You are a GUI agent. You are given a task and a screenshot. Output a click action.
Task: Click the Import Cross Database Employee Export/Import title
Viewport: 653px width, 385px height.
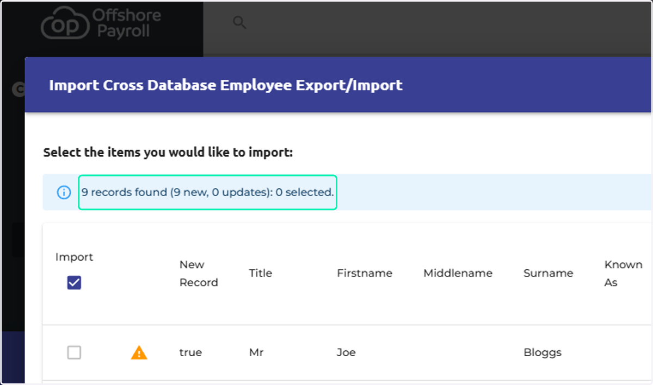[x=226, y=85]
